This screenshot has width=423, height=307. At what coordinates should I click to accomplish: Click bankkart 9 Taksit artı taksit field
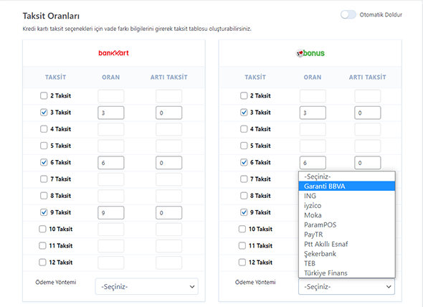169,212
